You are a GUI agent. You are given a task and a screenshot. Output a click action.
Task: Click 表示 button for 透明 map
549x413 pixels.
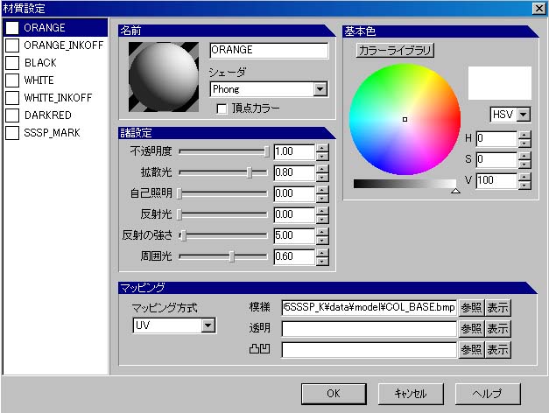[x=498, y=328]
